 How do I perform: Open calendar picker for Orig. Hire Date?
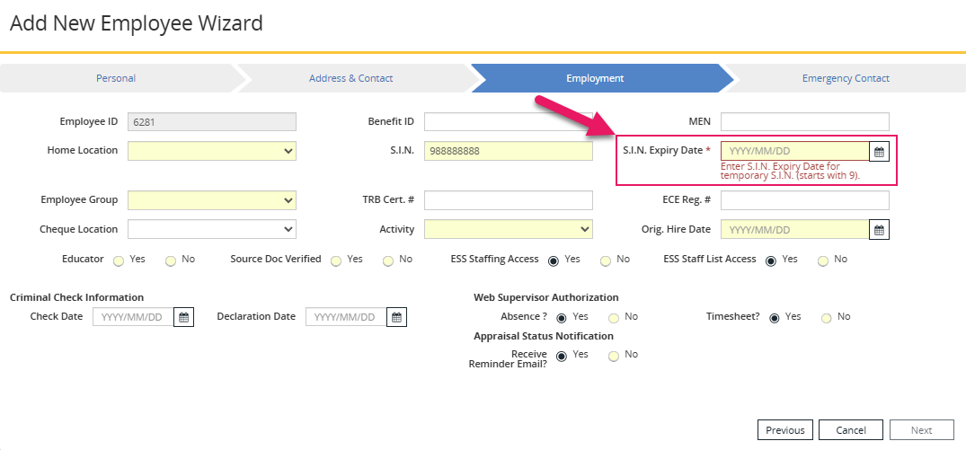(x=879, y=230)
